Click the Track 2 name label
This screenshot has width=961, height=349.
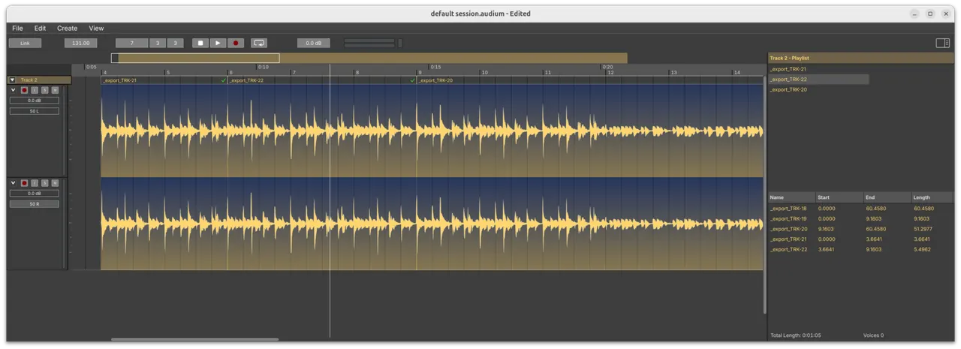[x=29, y=80]
